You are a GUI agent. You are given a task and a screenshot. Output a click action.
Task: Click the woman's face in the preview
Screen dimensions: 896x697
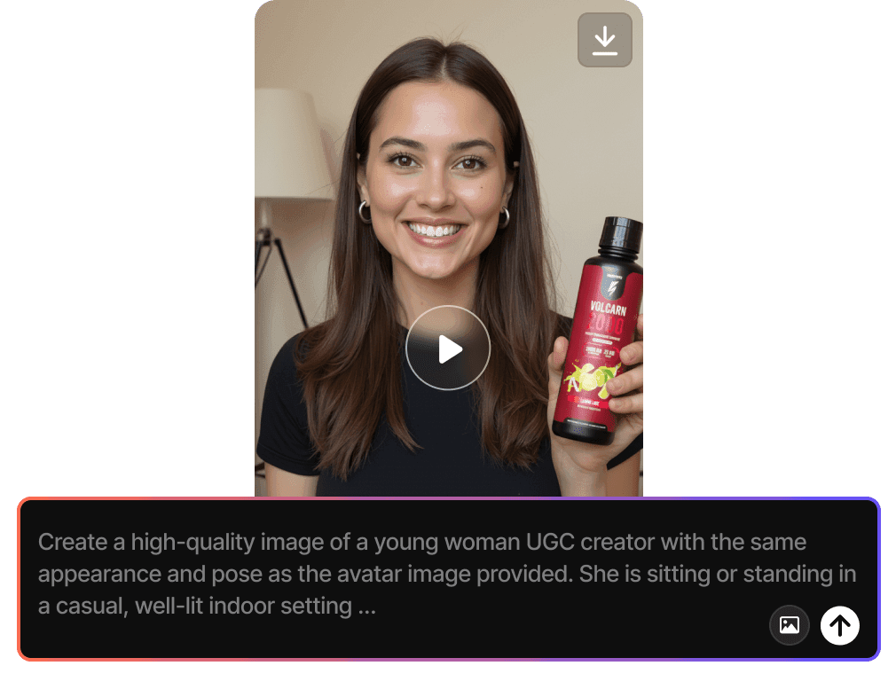click(x=436, y=183)
